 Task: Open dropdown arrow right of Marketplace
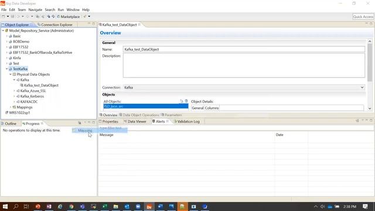coord(89,16)
